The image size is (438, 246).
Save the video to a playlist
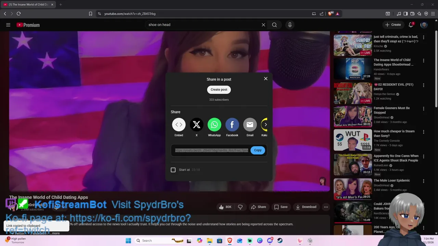tap(281, 207)
